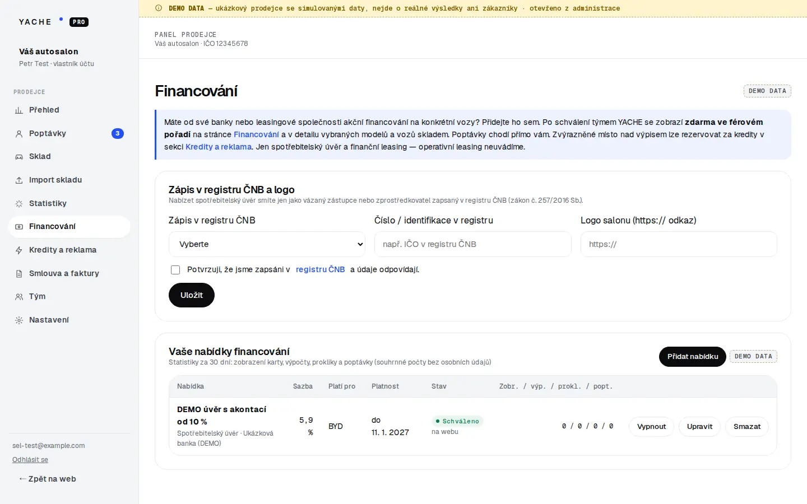Open Nastavení in the sidebar
This screenshot has height=504, width=807.
69,320
